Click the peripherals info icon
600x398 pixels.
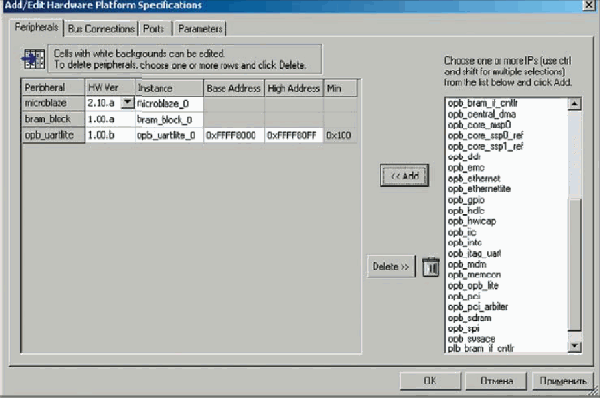pyautogui.click(x=36, y=60)
